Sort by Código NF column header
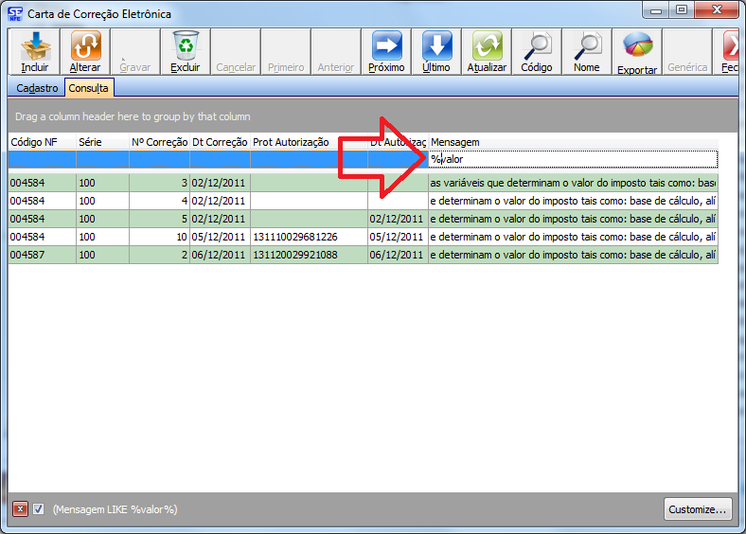The image size is (746, 534). (42, 142)
